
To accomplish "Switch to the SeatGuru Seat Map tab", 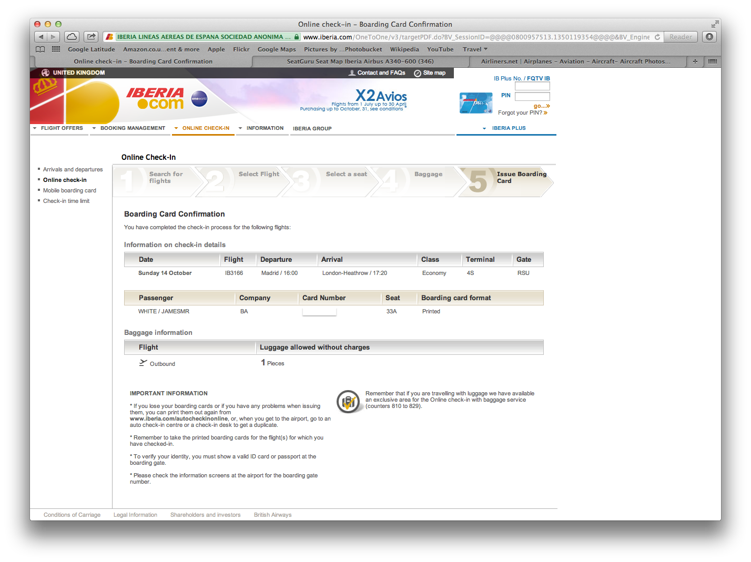I will point(360,62).
